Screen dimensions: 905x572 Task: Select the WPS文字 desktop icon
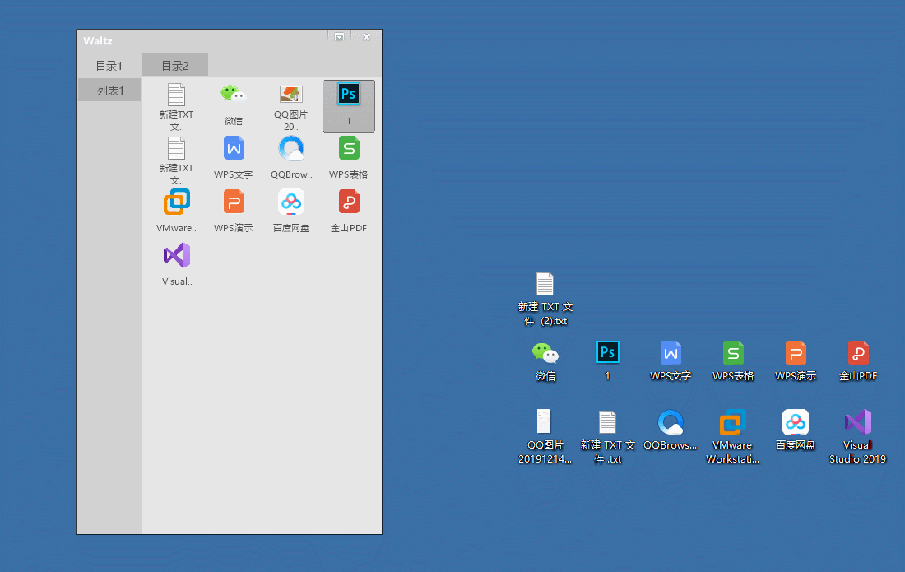click(x=670, y=361)
